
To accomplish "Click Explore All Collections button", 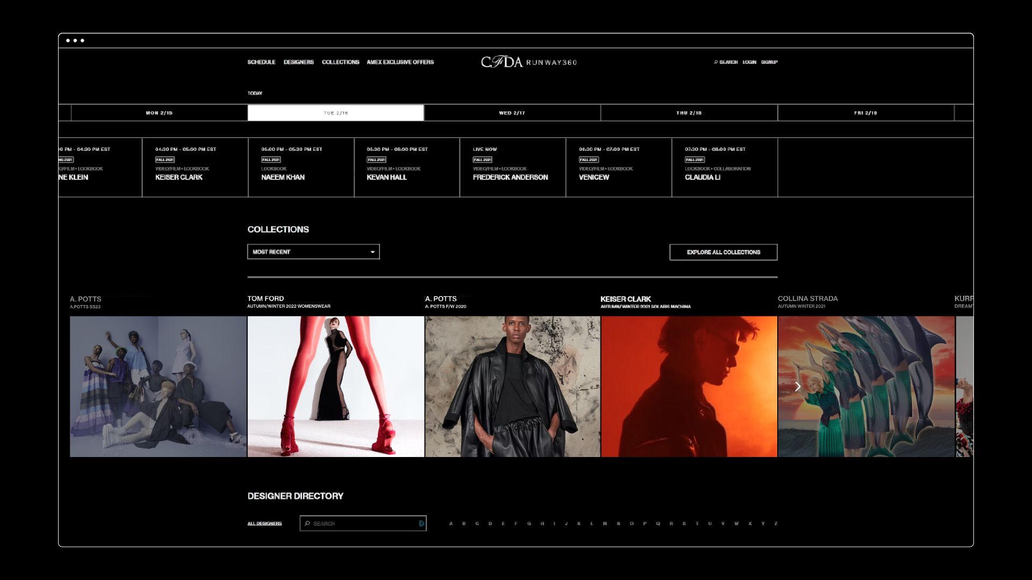I will coord(723,252).
